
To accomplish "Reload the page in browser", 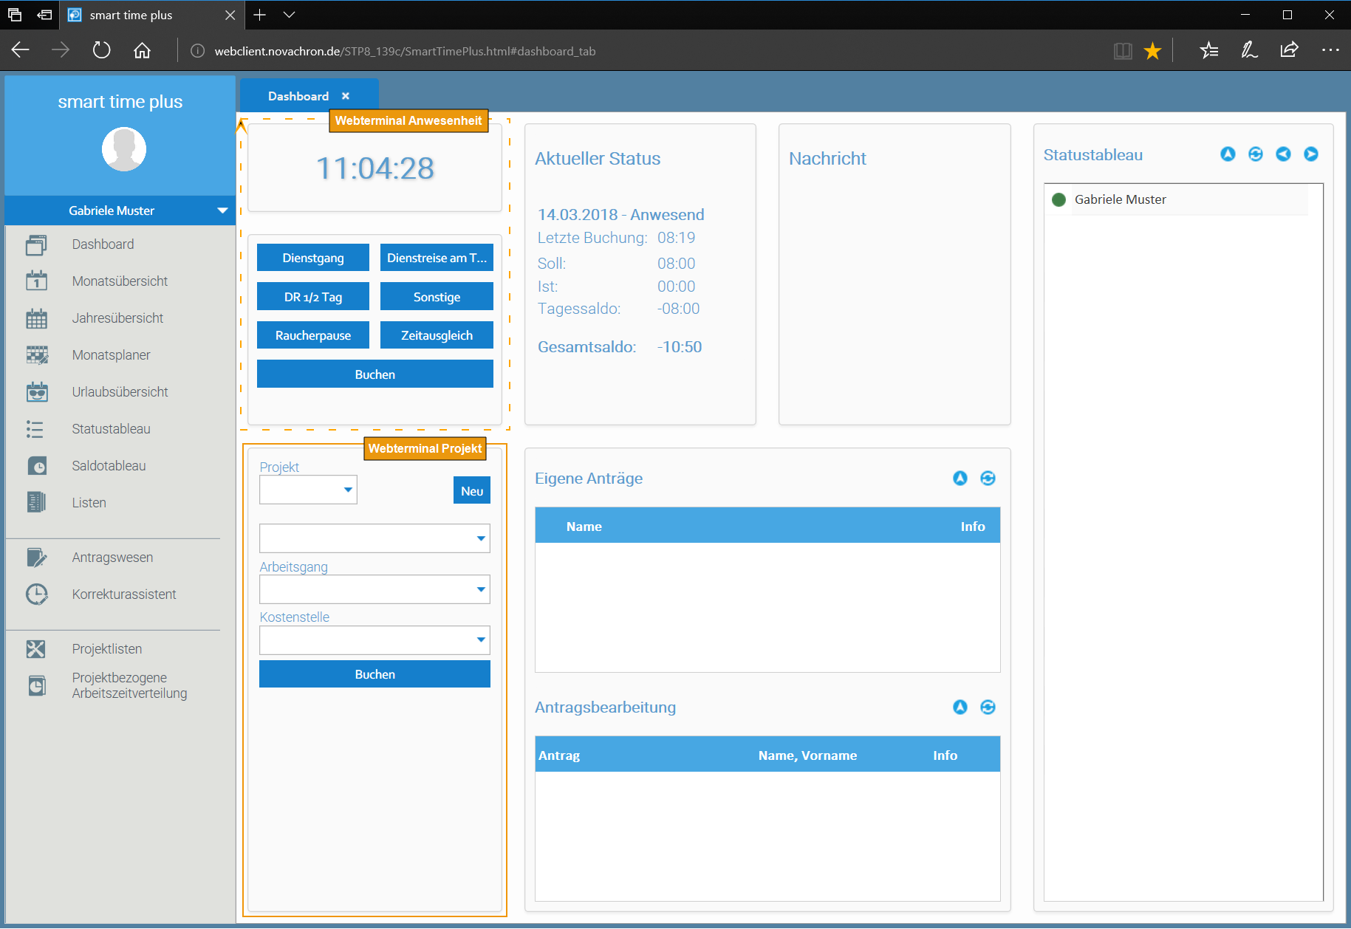I will click(101, 50).
